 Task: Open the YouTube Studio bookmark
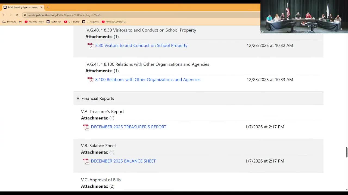click(x=34, y=22)
